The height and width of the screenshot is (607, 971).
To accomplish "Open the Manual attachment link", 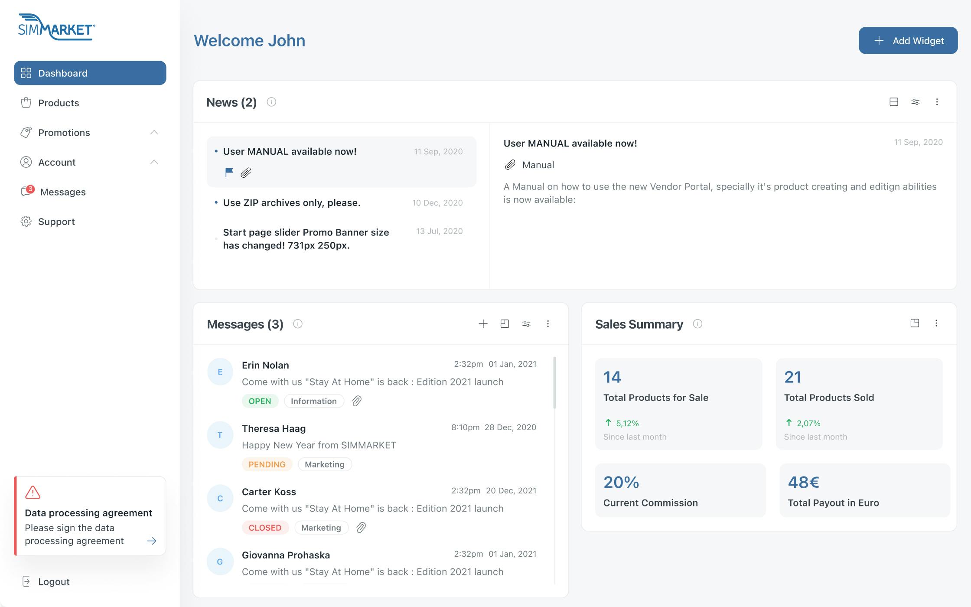I will (538, 165).
